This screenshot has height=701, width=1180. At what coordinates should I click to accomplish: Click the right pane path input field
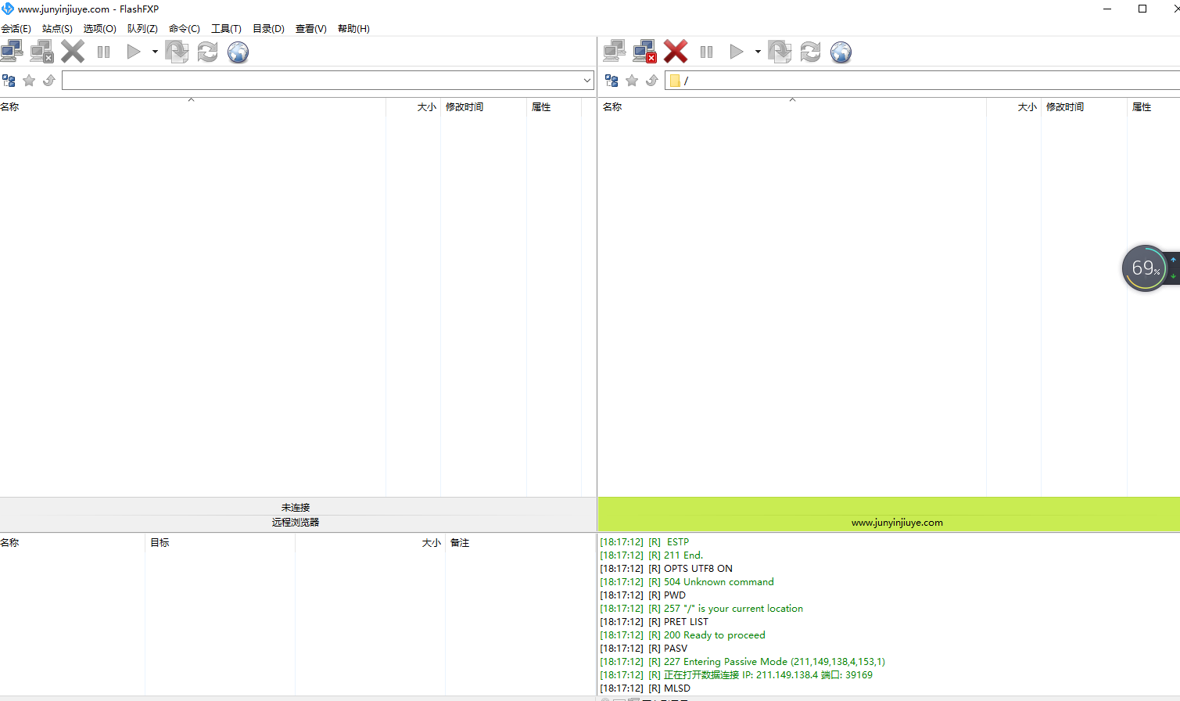923,81
